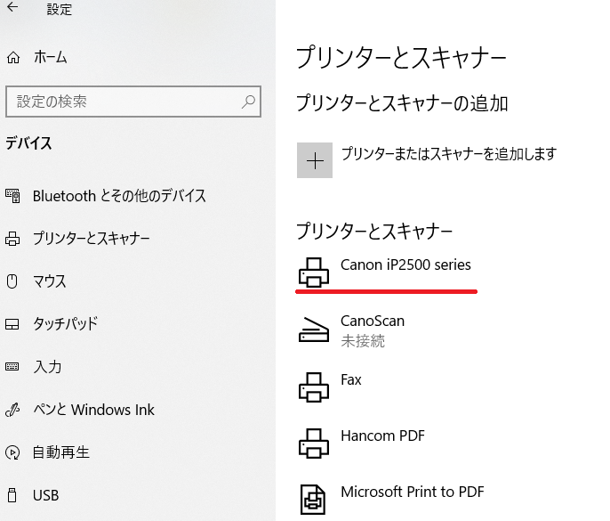Viewport: 610px width, 521px height.
Task: Click プリンターまたはスキャナーを追加します
Action: (448, 154)
